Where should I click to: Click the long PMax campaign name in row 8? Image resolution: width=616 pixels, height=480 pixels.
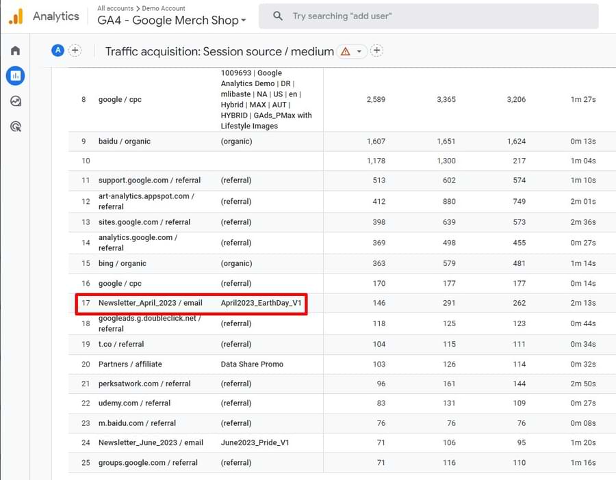click(266, 100)
